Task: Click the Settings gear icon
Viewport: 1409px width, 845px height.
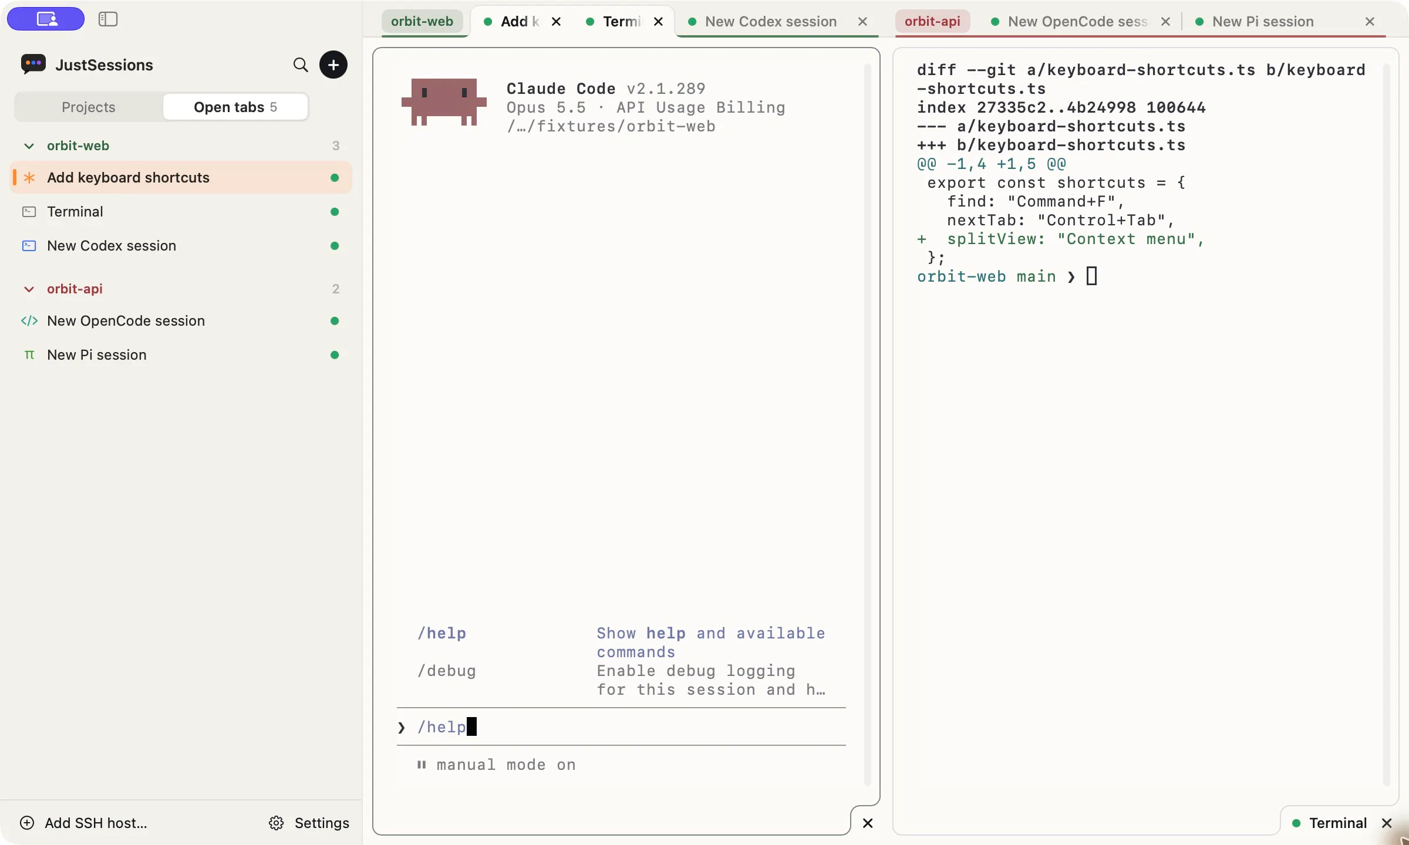Action: coord(276,823)
